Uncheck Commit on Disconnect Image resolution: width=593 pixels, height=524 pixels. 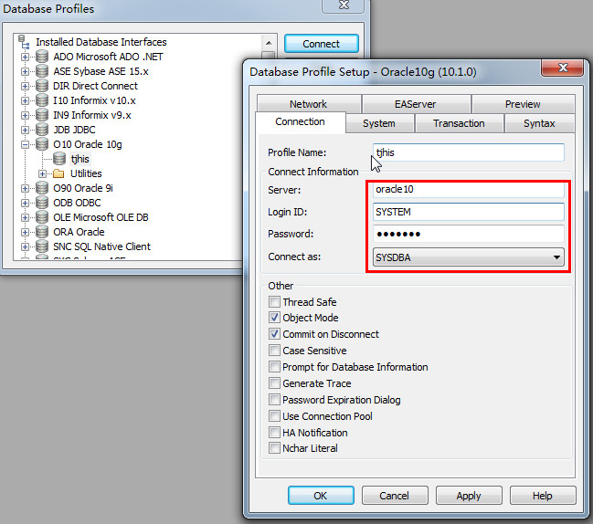(x=274, y=334)
